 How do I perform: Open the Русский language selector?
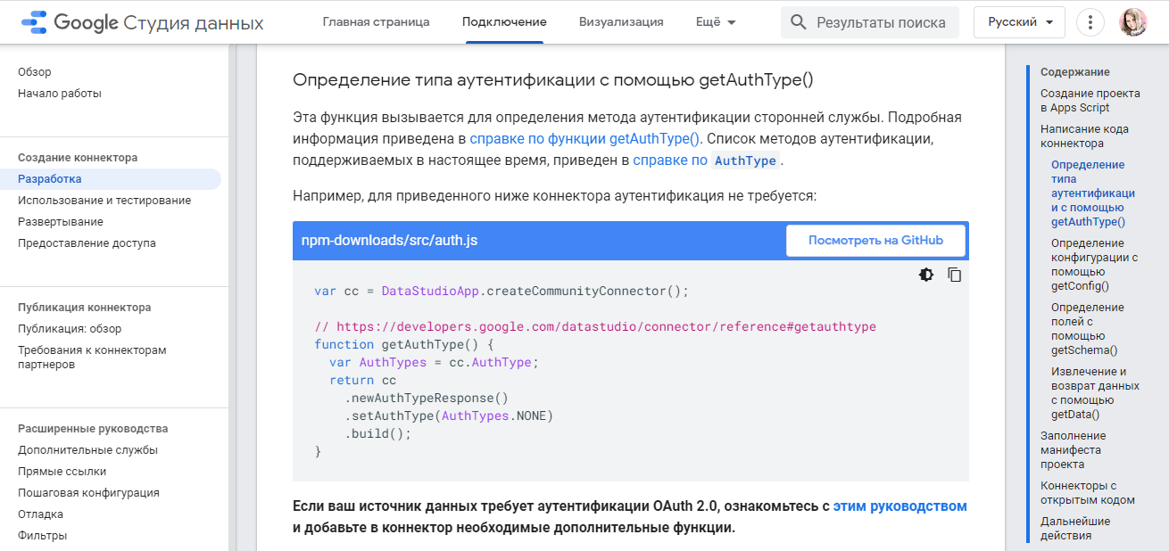click(x=1019, y=22)
